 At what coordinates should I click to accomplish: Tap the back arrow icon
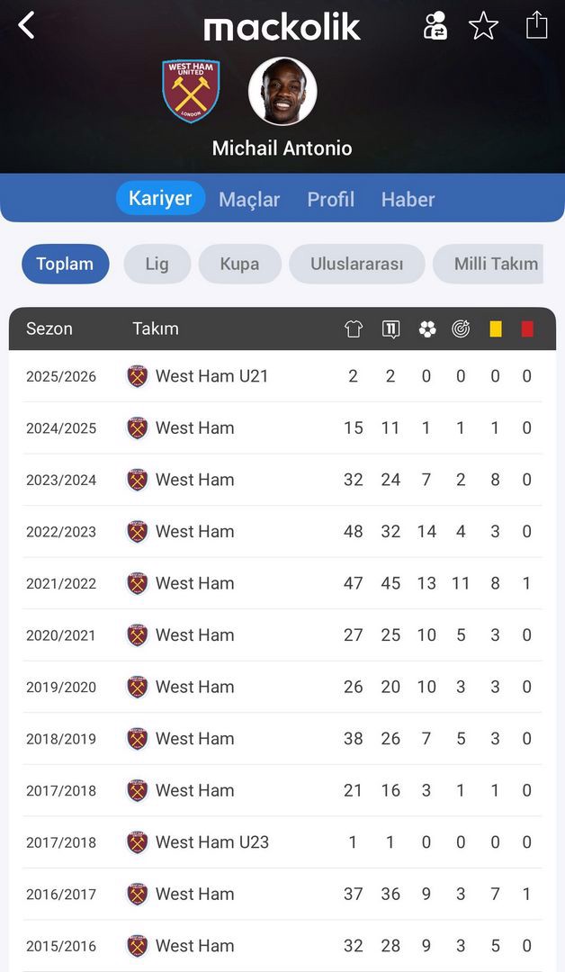point(27,25)
